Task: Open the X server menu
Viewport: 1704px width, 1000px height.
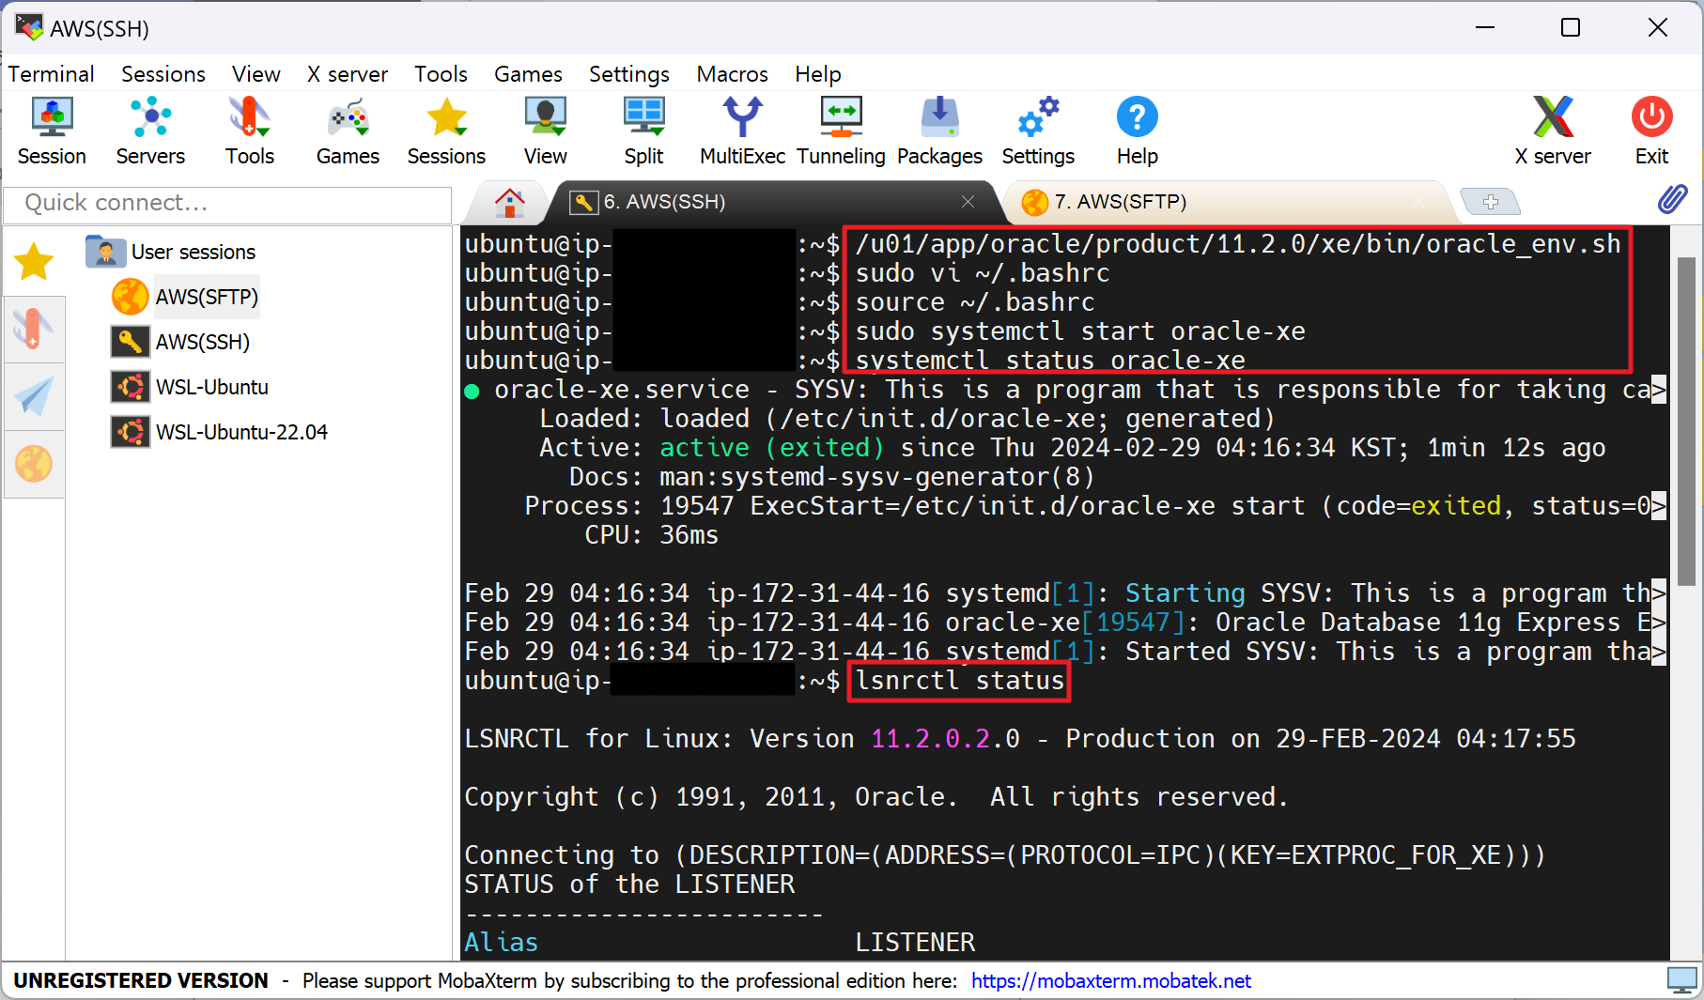Action: coord(348,74)
